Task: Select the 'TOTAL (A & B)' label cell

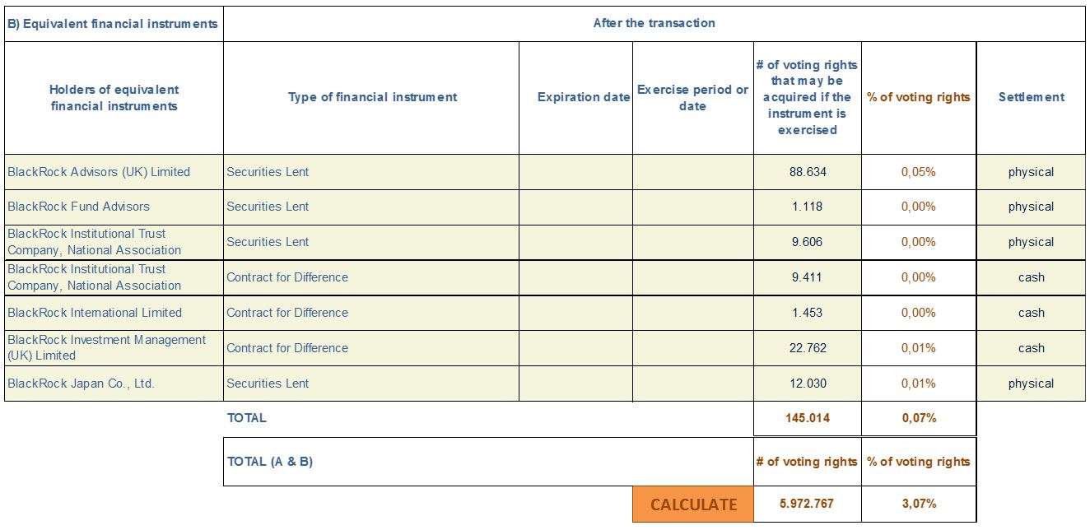Action: (488, 462)
